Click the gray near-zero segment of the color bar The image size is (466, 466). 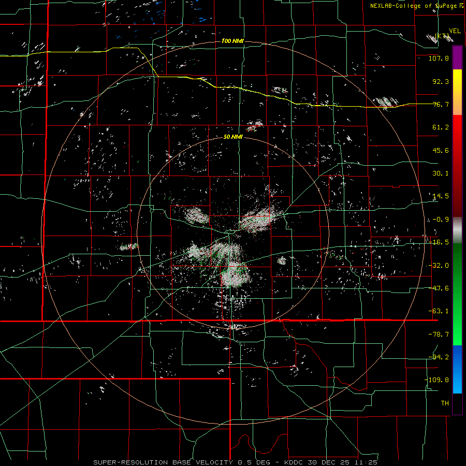(457, 230)
